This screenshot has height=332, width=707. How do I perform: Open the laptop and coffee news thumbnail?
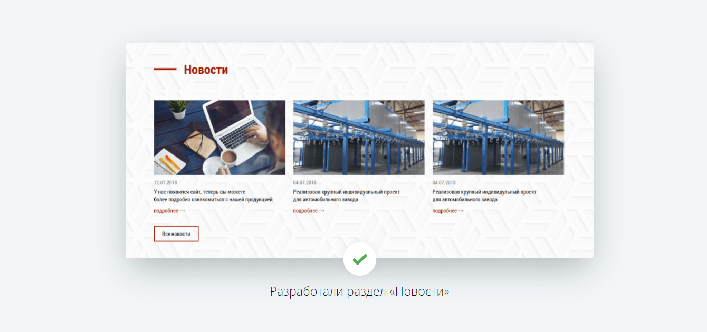(x=219, y=138)
